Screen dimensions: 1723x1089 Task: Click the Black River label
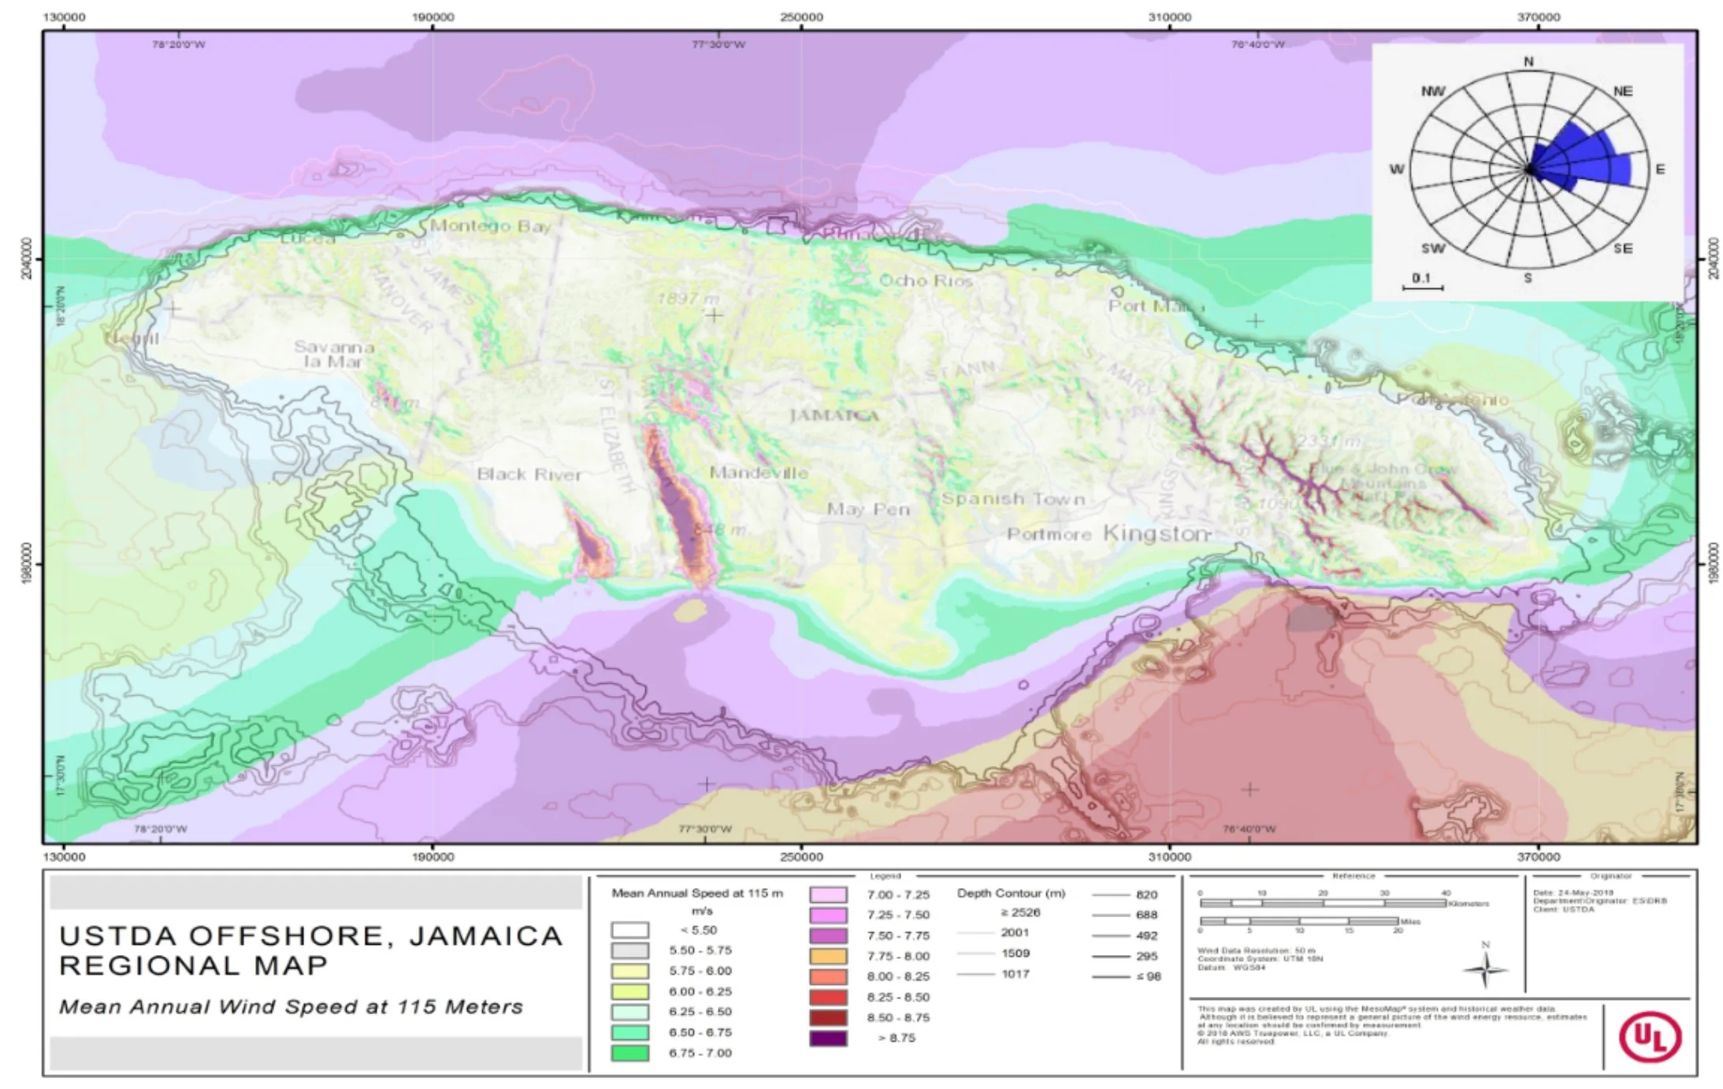click(529, 474)
